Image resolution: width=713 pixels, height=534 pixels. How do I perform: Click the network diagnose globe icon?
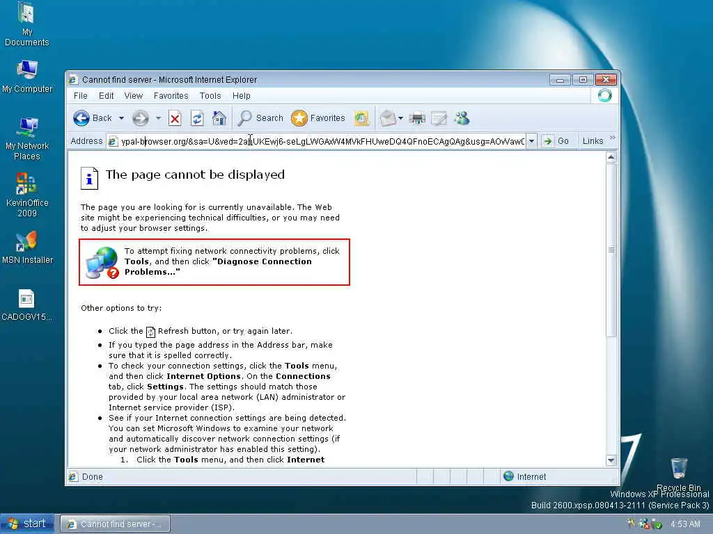click(103, 262)
